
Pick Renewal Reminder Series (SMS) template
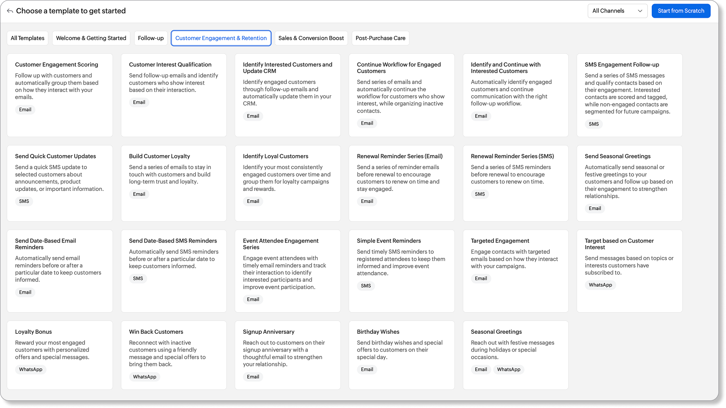pyautogui.click(x=516, y=183)
